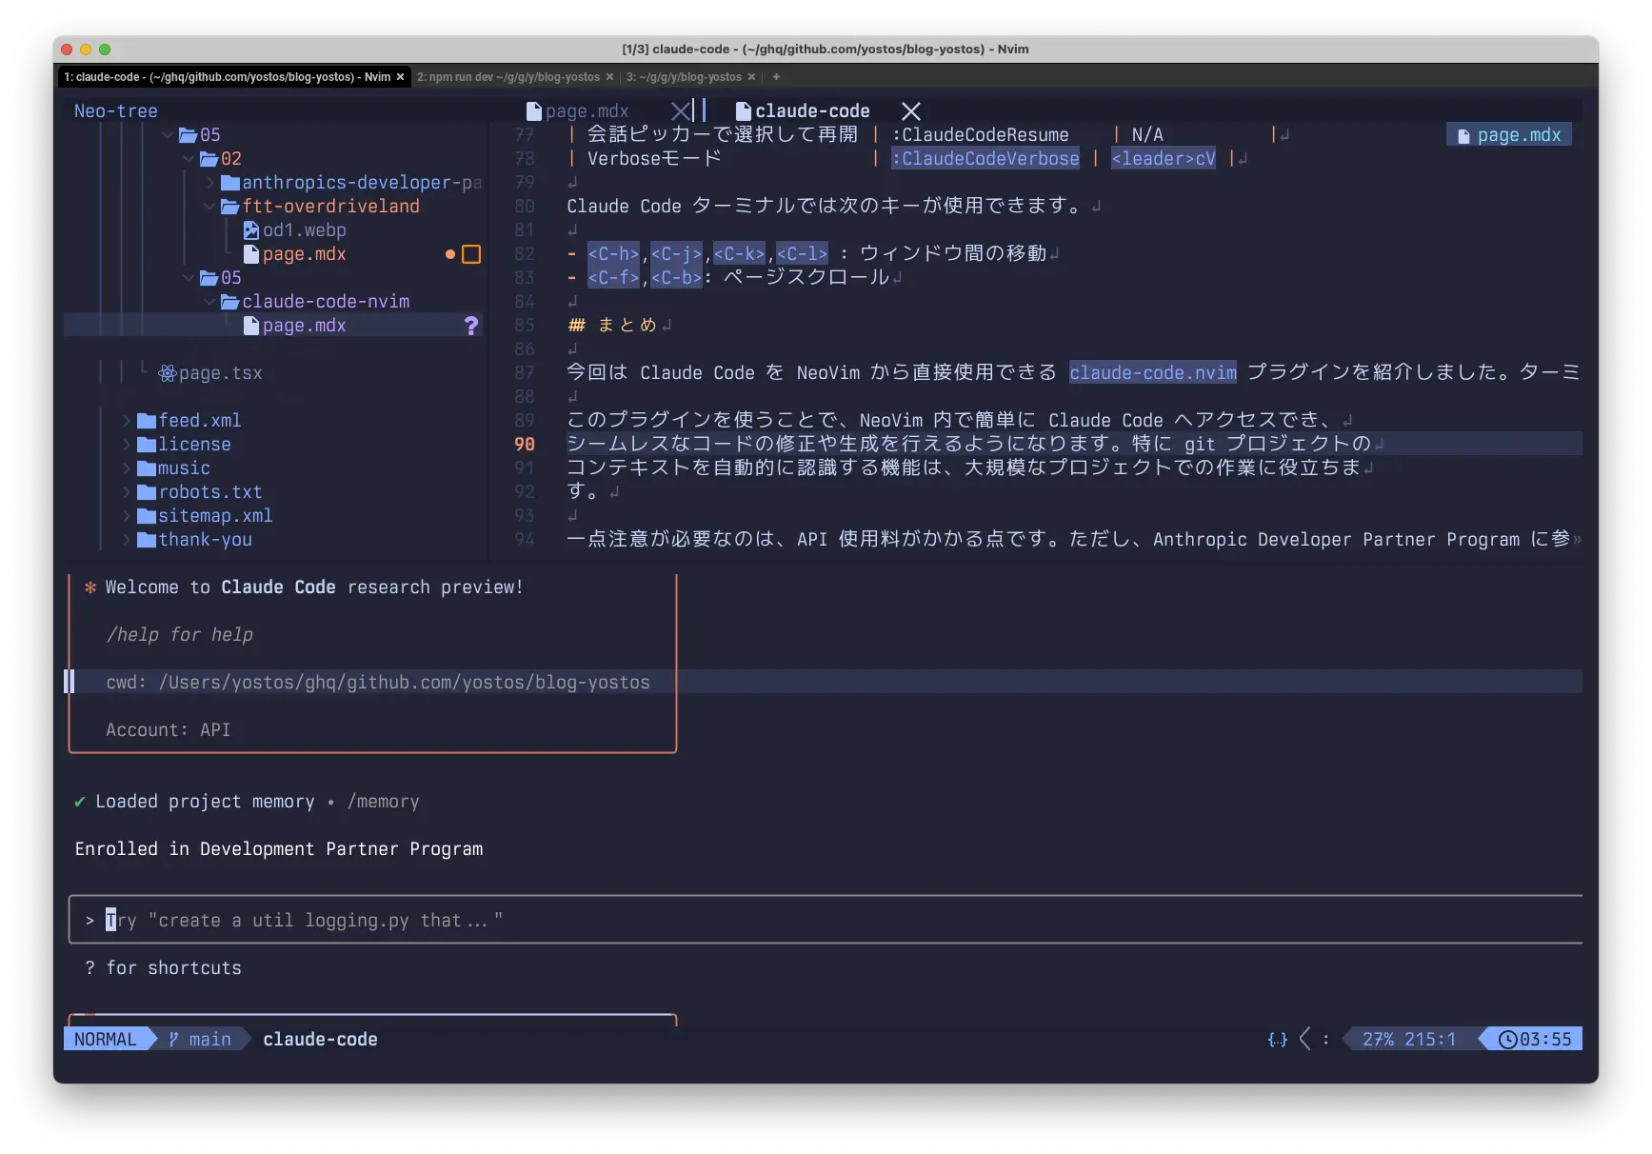Expand the anthropics-developer-pa folder chevron
1652x1154 pixels.
point(209,183)
